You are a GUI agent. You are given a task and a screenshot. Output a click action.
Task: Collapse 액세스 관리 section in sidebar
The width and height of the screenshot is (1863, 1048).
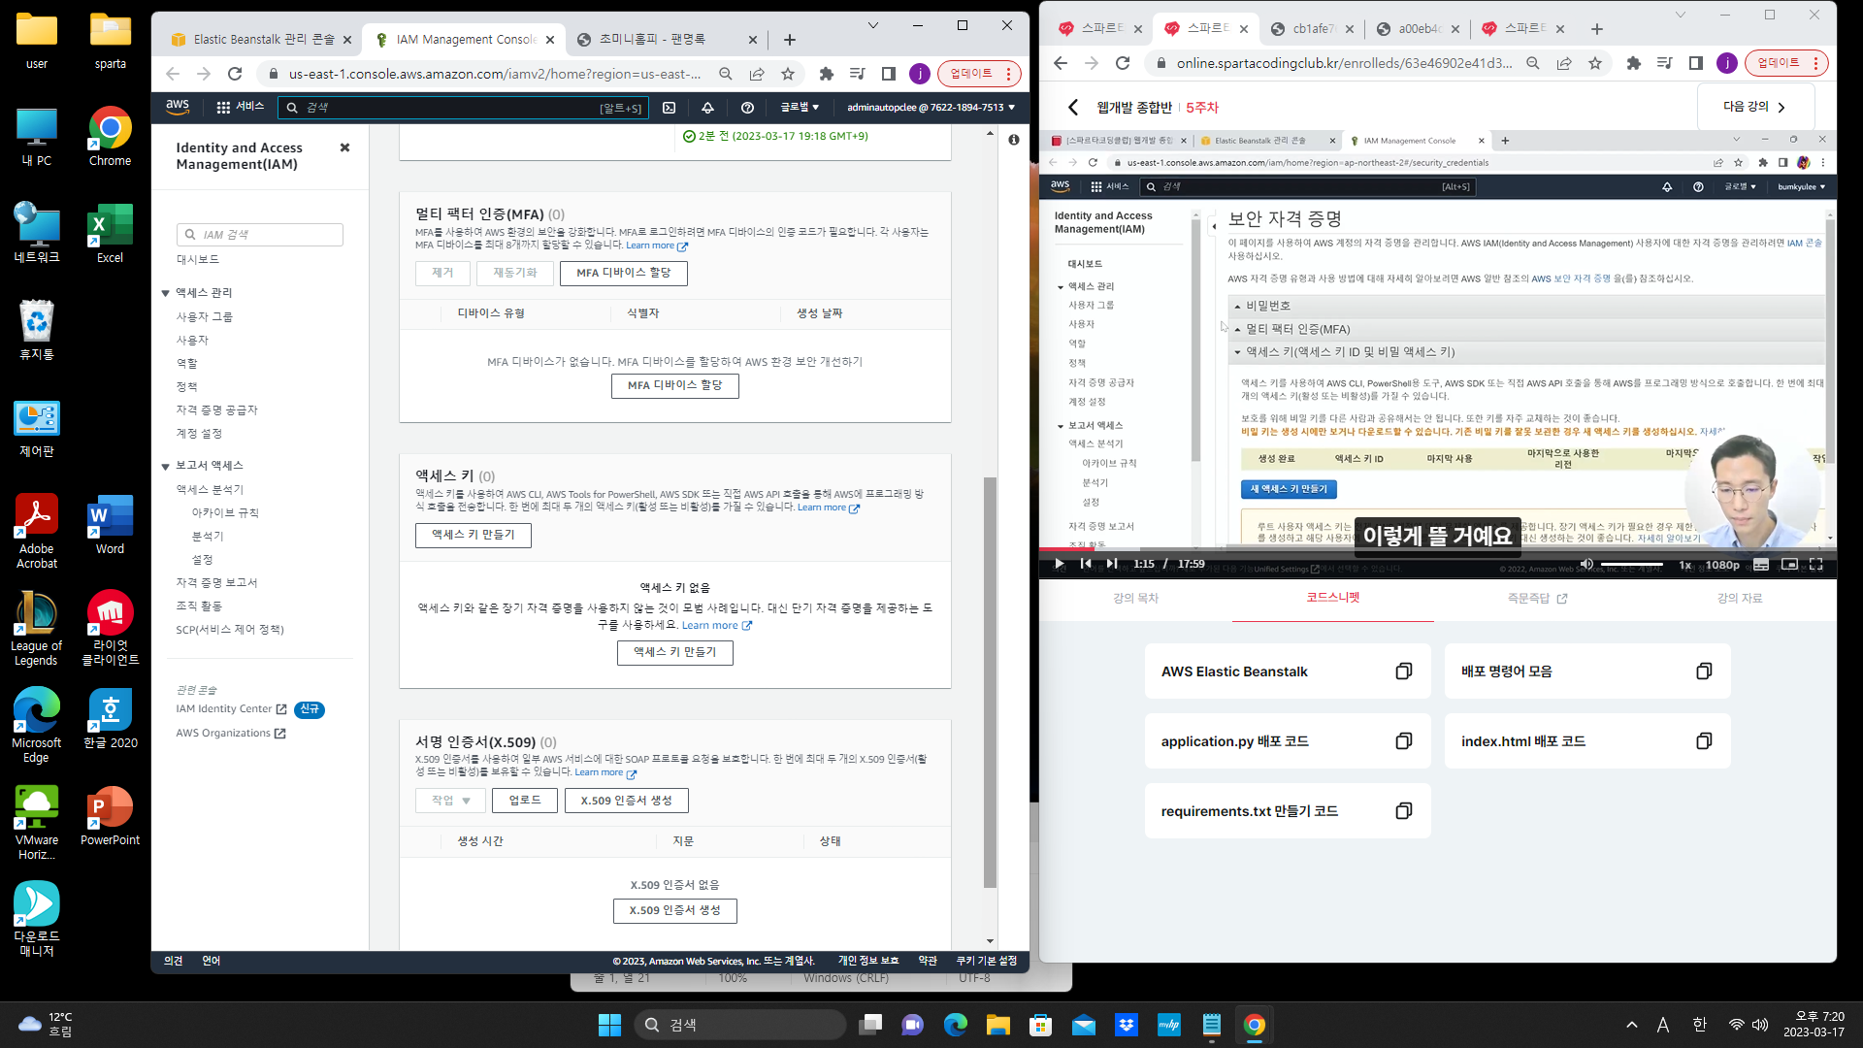[x=166, y=293]
